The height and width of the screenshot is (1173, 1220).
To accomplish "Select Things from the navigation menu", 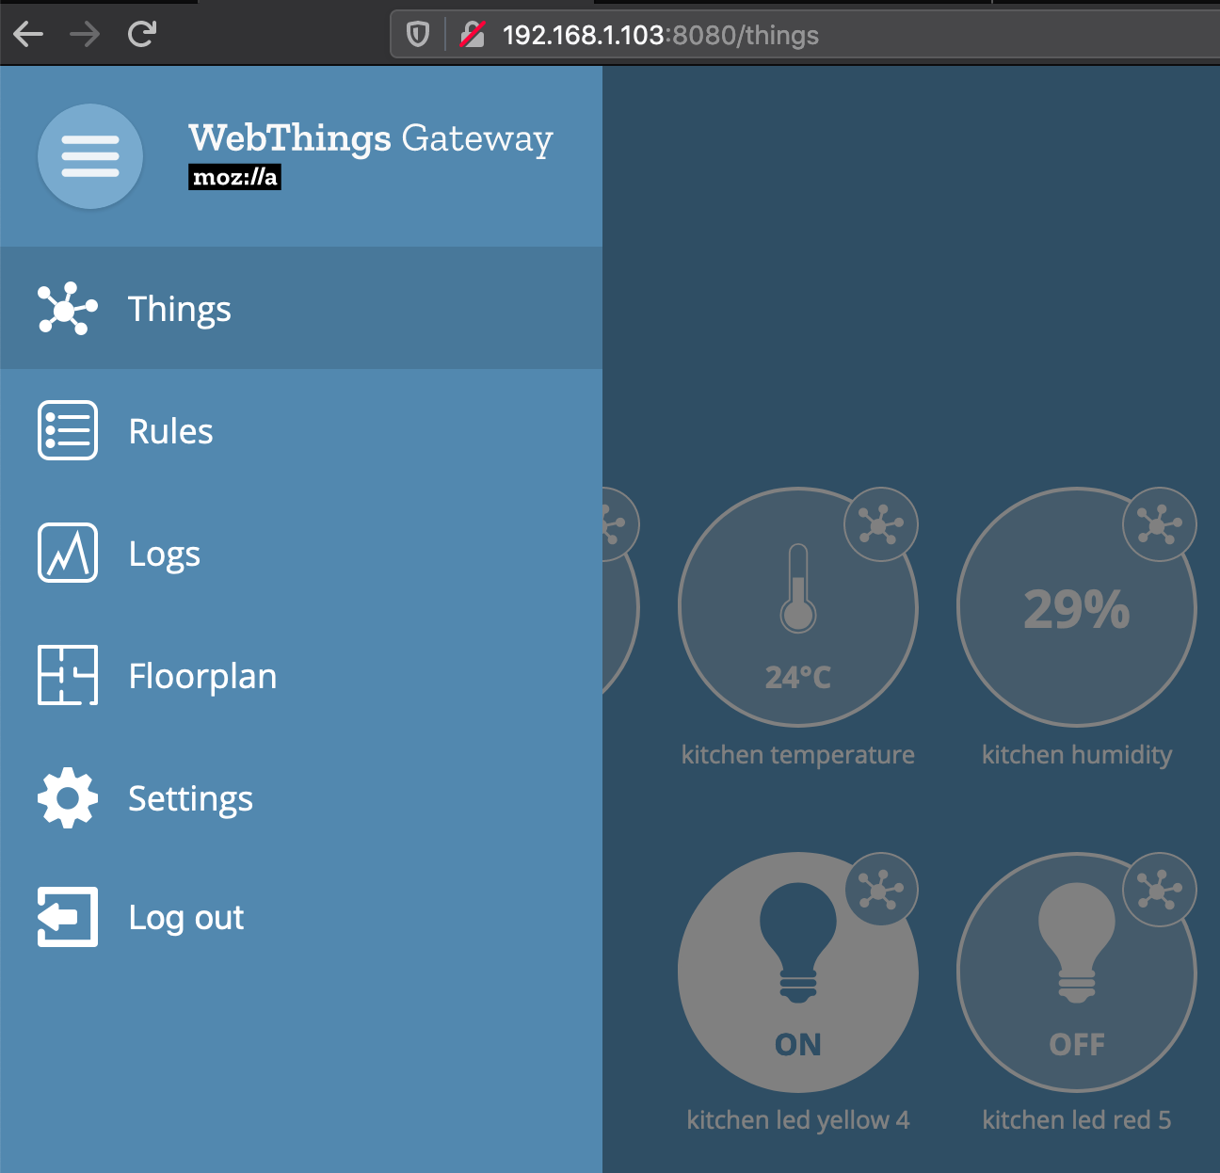I will 179,309.
